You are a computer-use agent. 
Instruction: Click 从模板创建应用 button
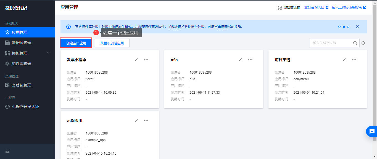[x=112, y=43]
